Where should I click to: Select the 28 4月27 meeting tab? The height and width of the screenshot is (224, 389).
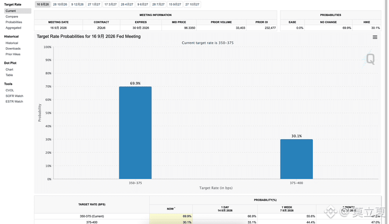tap(127, 5)
